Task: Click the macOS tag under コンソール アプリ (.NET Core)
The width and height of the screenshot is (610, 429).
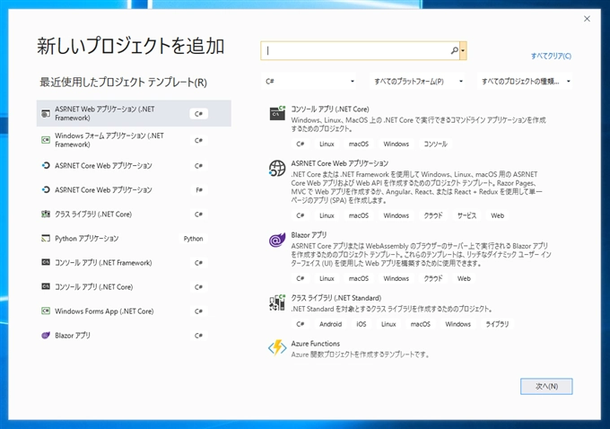Action: 358,144
